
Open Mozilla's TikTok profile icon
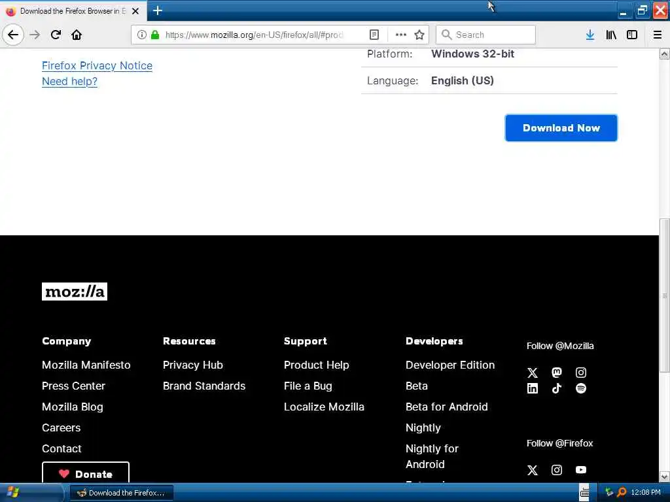coord(557,388)
